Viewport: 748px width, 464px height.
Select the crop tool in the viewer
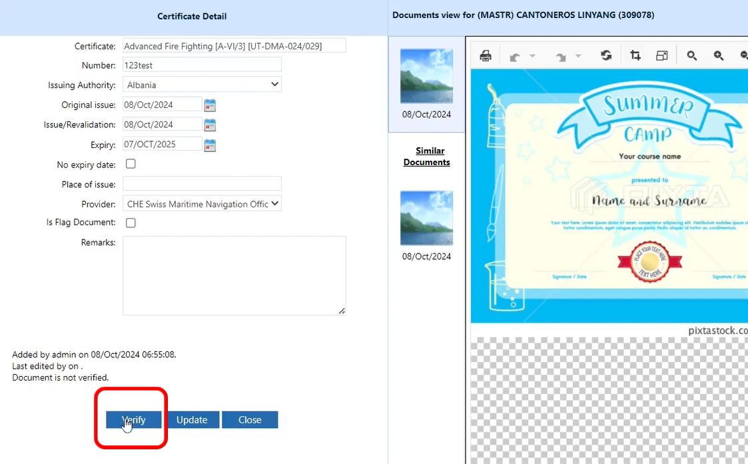pyautogui.click(x=635, y=55)
